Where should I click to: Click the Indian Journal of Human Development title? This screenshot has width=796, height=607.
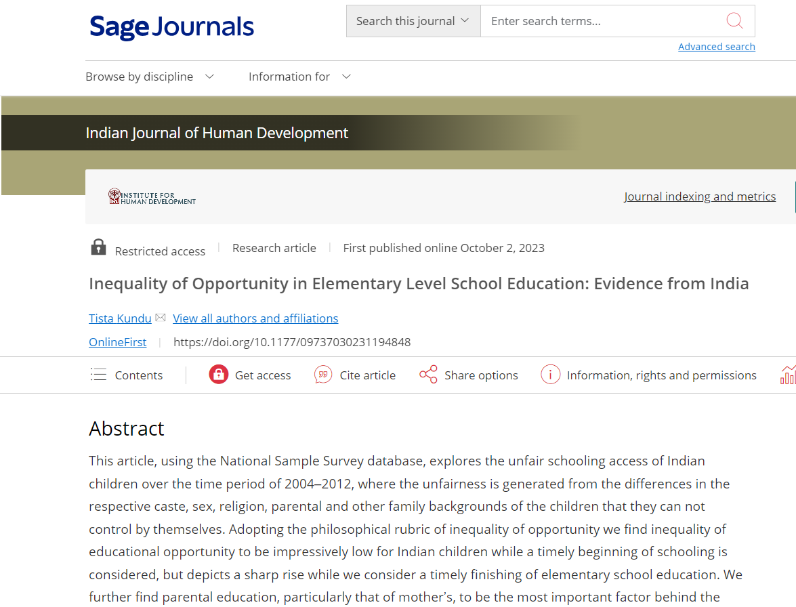pos(217,133)
